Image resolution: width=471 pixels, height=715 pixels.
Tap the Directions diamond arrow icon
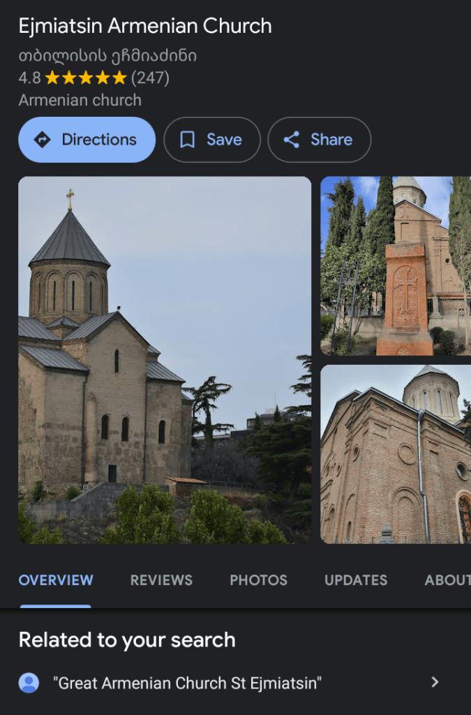pos(43,140)
